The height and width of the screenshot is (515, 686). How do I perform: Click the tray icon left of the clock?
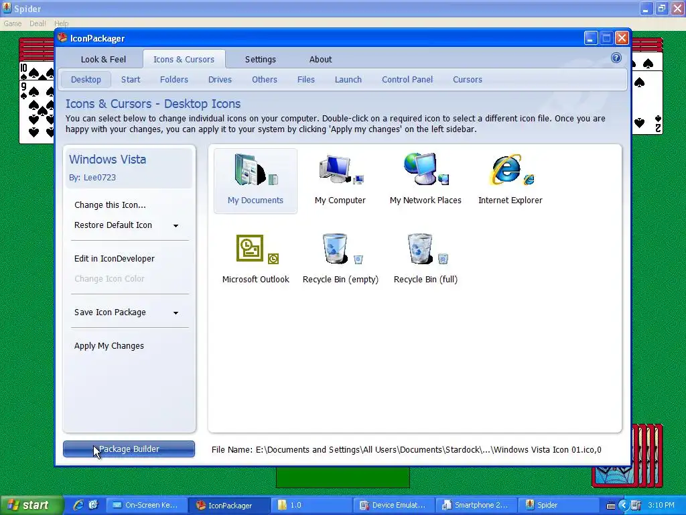point(636,506)
